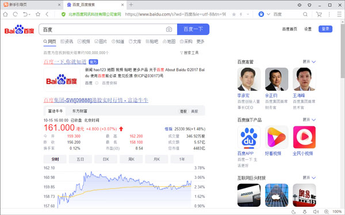Click magnifier icon in browser search box
This screenshot has height=215, width=345.
[x=305, y=14]
